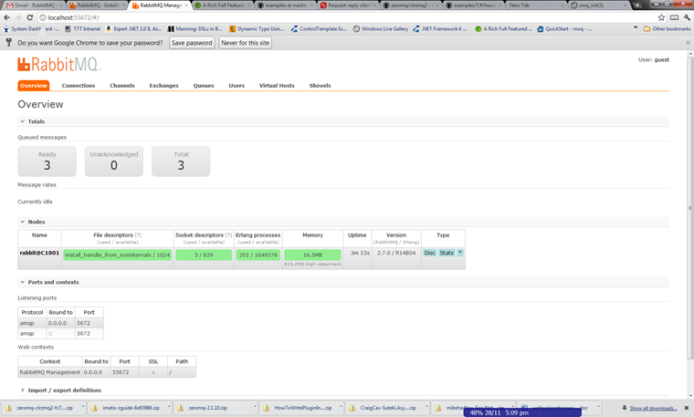Screen dimensions: 694x417
Task: Click the rabbit@C1801 node name
Action: coord(39,253)
